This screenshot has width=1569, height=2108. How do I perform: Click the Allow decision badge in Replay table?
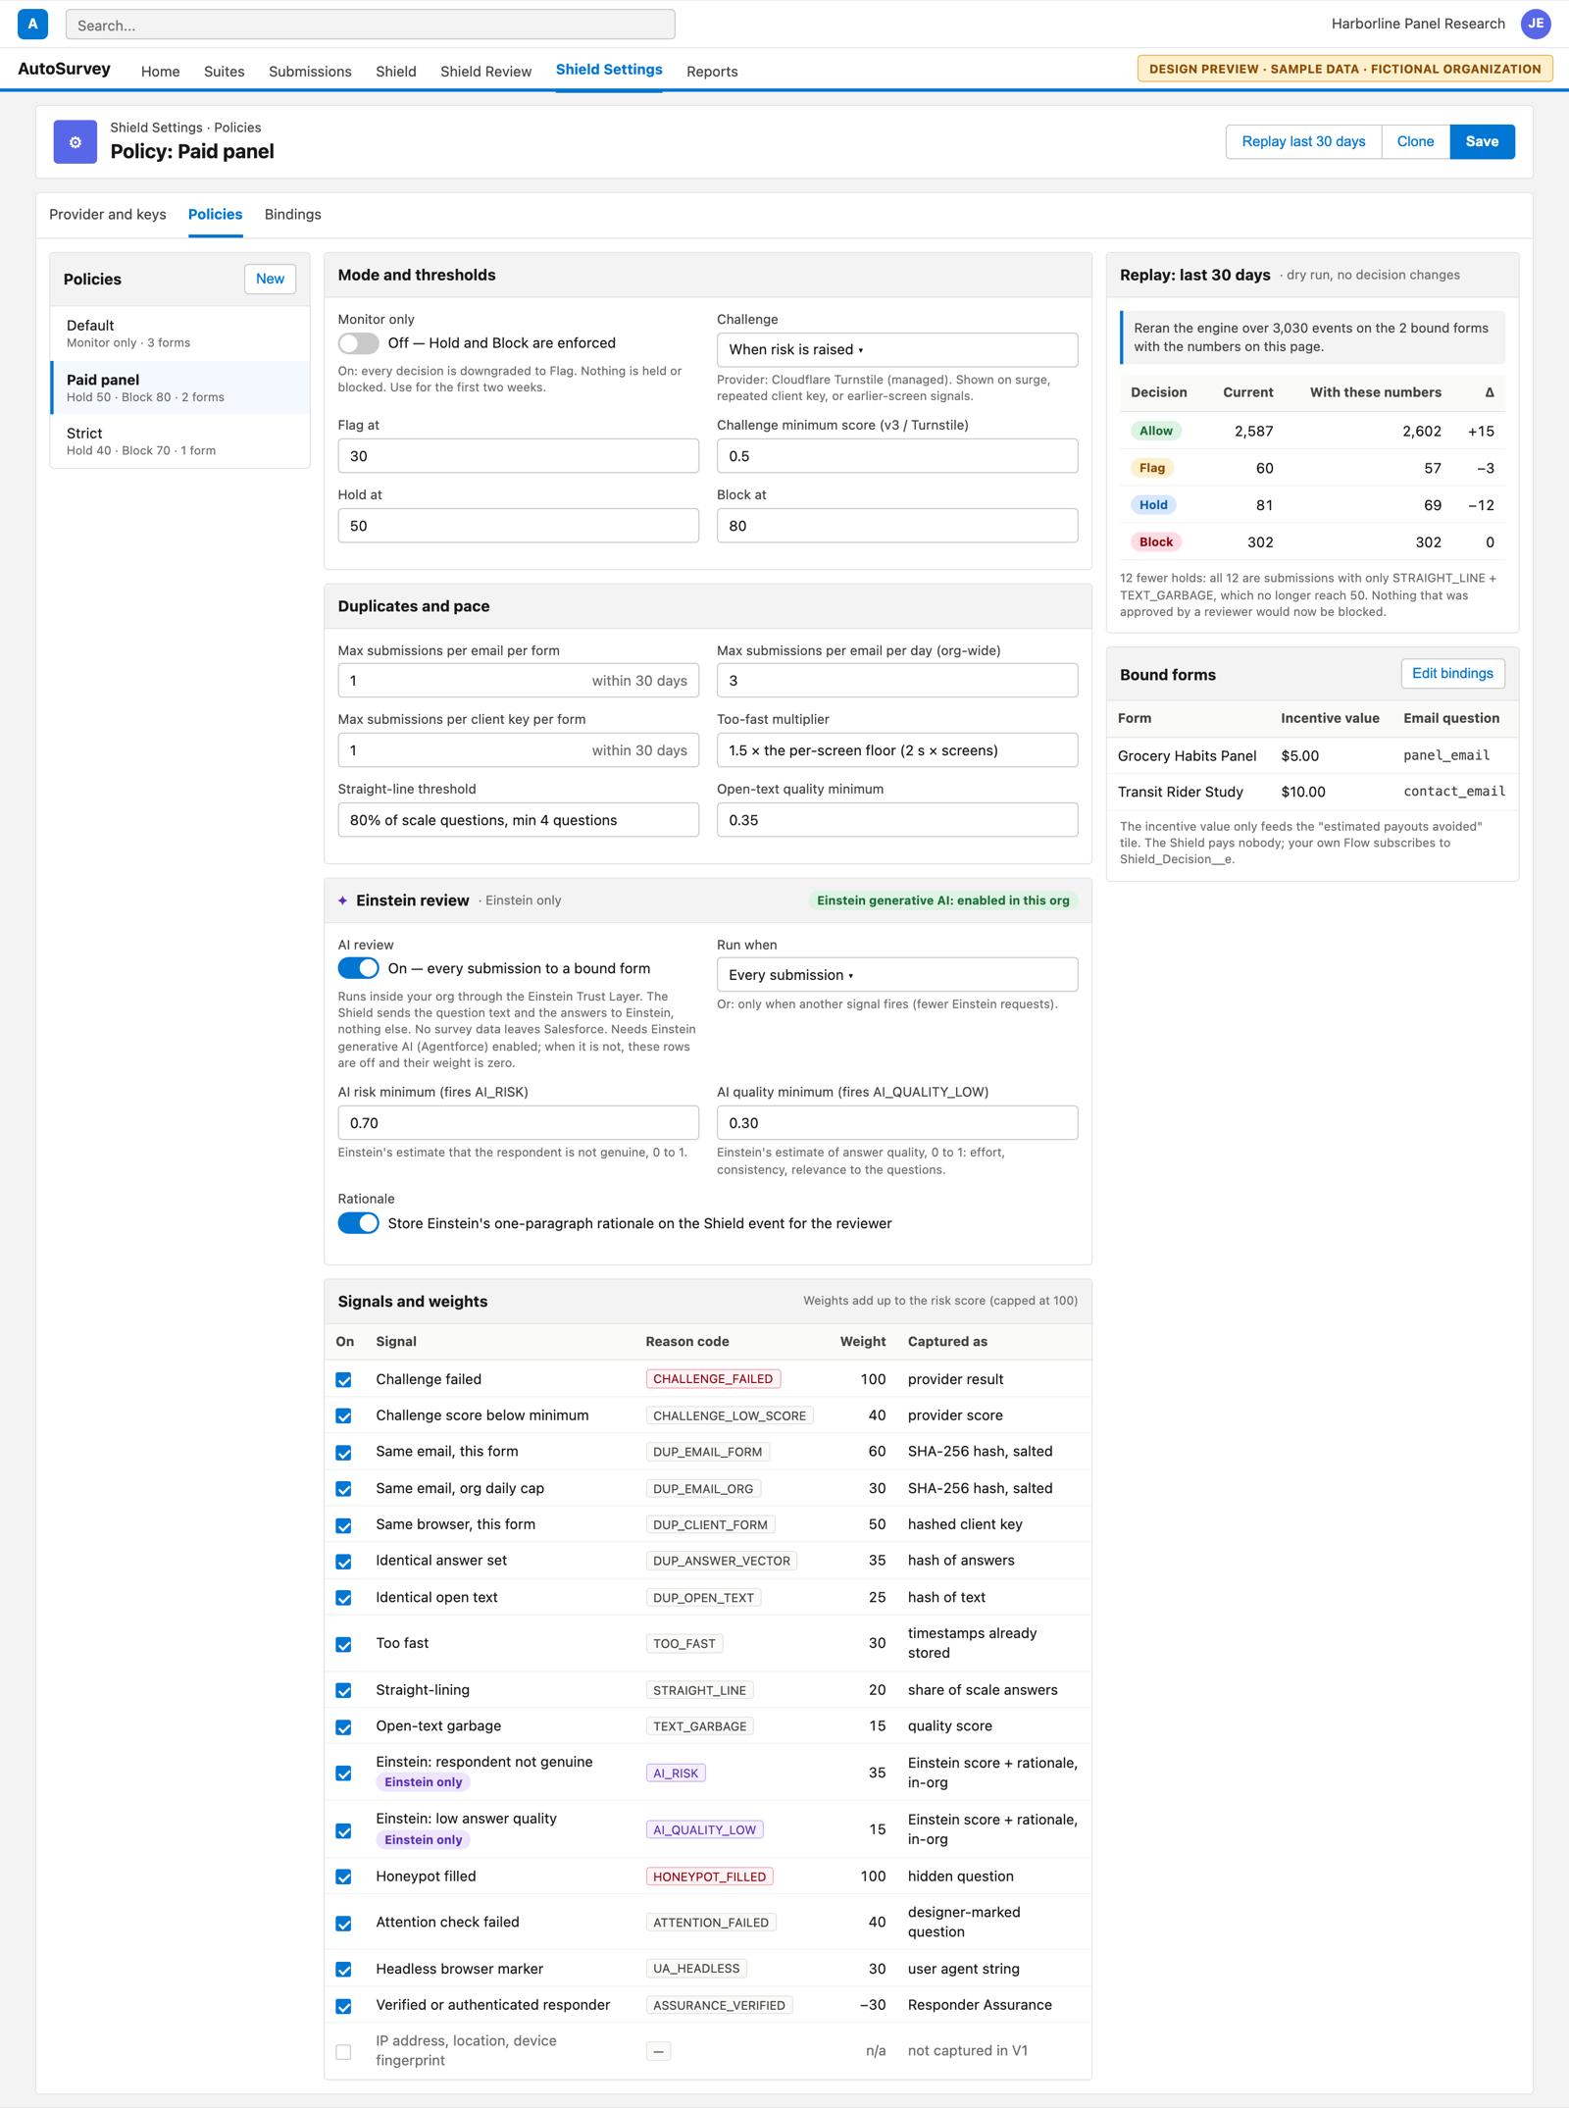tap(1156, 431)
